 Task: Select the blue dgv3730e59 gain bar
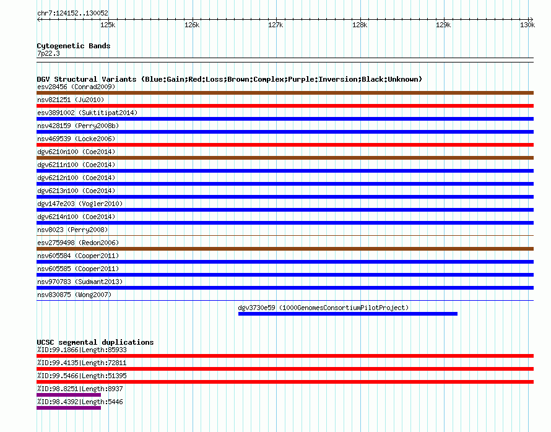[x=348, y=314]
